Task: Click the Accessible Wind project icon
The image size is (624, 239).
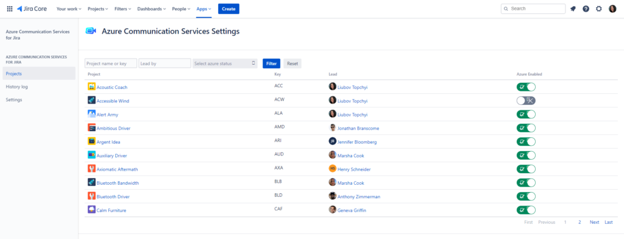Action: pyautogui.click(x=91, y=101)
